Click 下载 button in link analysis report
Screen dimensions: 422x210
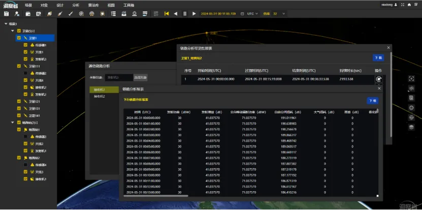(372, 101)
